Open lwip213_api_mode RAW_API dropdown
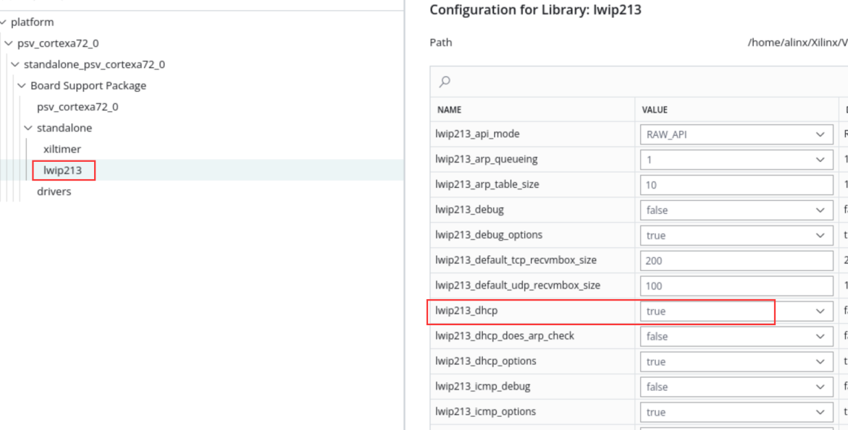 (x=736, y=135)
